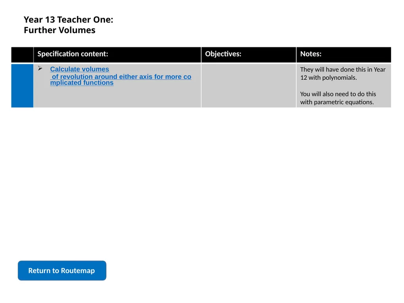Viewport: 404px width, 303px height.
Task: Select the Specification content header cell
Action: (x=117, y=54)
